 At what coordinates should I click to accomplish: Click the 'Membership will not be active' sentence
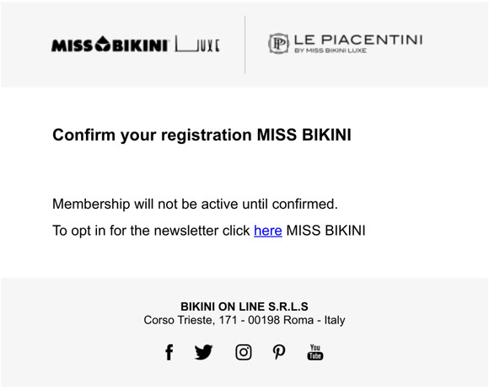coord(196,205)
